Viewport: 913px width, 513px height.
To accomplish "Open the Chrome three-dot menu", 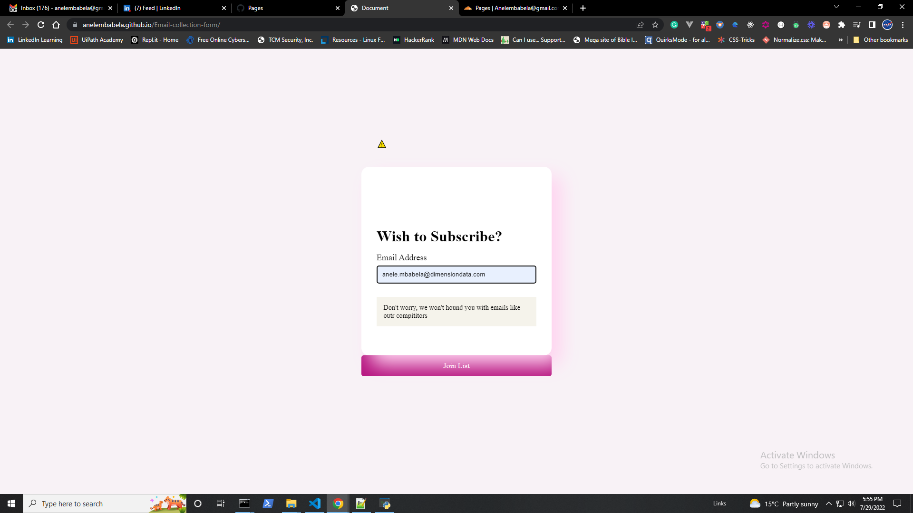I will point(903,25).
